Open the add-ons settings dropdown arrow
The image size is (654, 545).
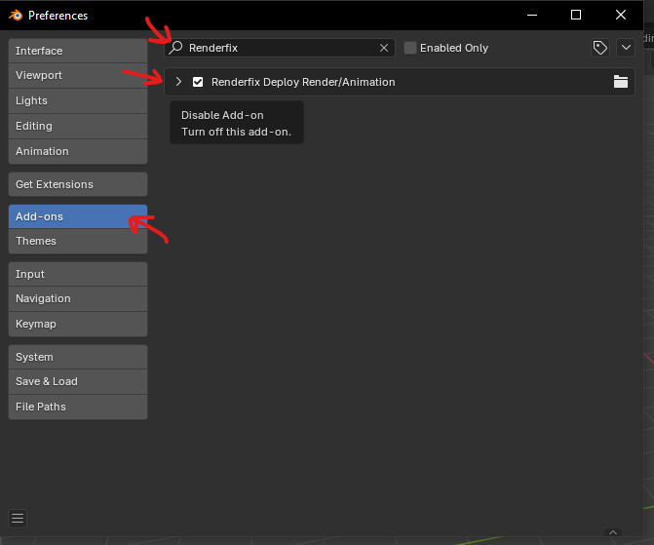(x=626, y=48)
